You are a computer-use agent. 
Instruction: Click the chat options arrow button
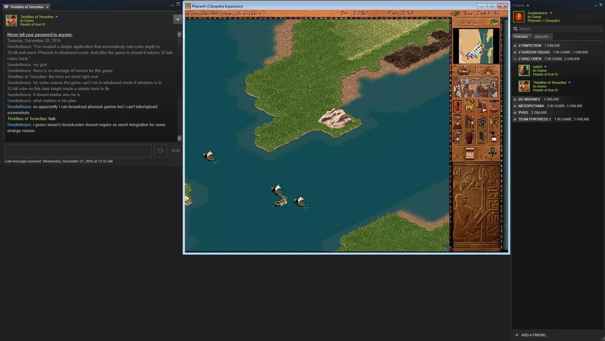(x=178, y=20)
